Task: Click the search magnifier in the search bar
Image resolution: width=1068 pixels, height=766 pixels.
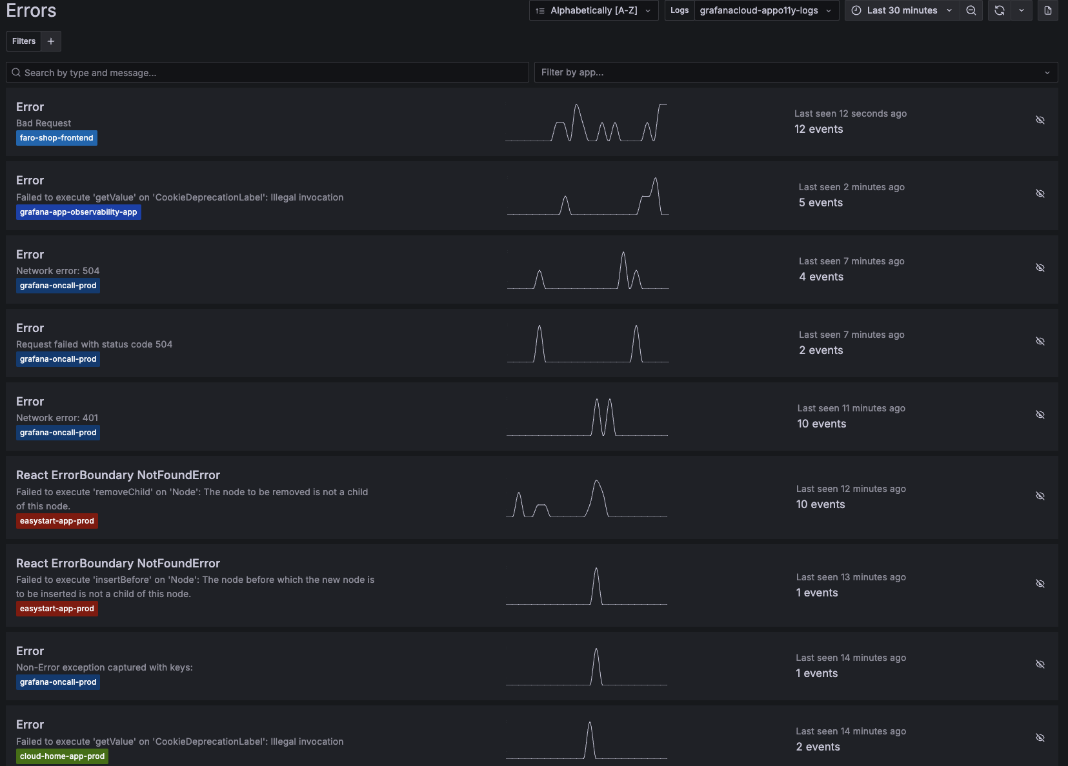Action: (x=16, y=72)
